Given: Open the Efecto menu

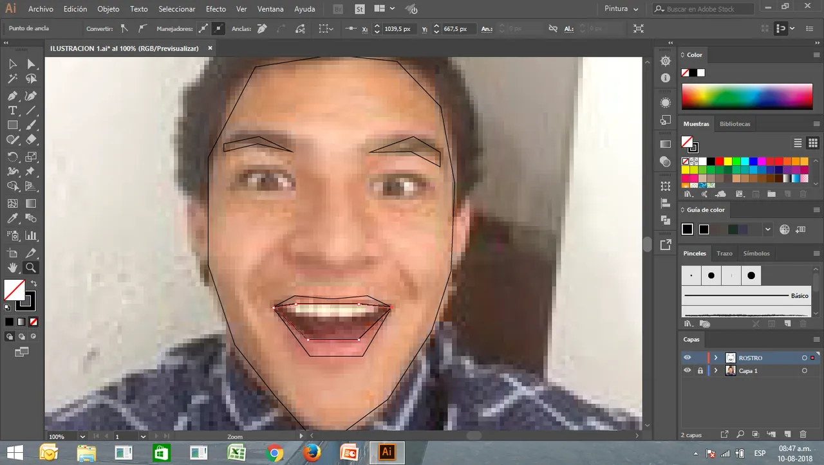Looking at the screenshot, I should (216, 9).
